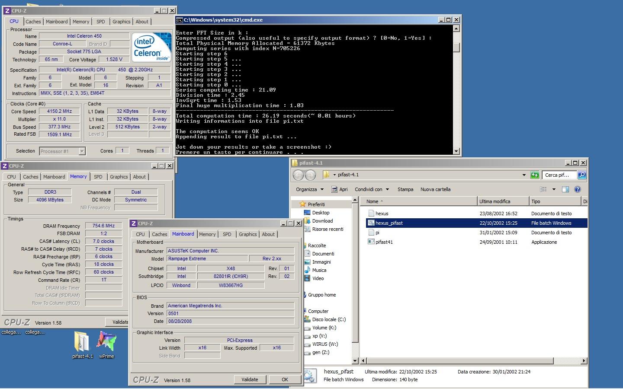Open SPD tab in Memory CPU-Z window
This screenshot has width=623, height=389.
(98, 177)
